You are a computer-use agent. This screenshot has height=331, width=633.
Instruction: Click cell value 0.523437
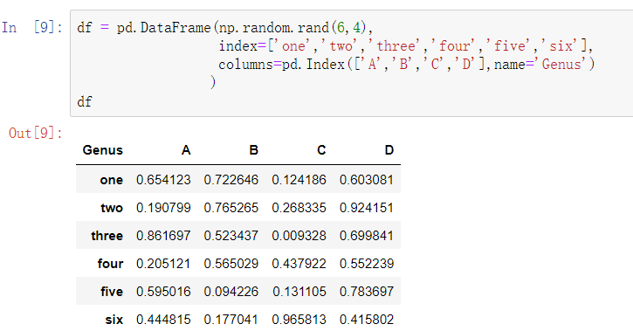tap(231, 235)
